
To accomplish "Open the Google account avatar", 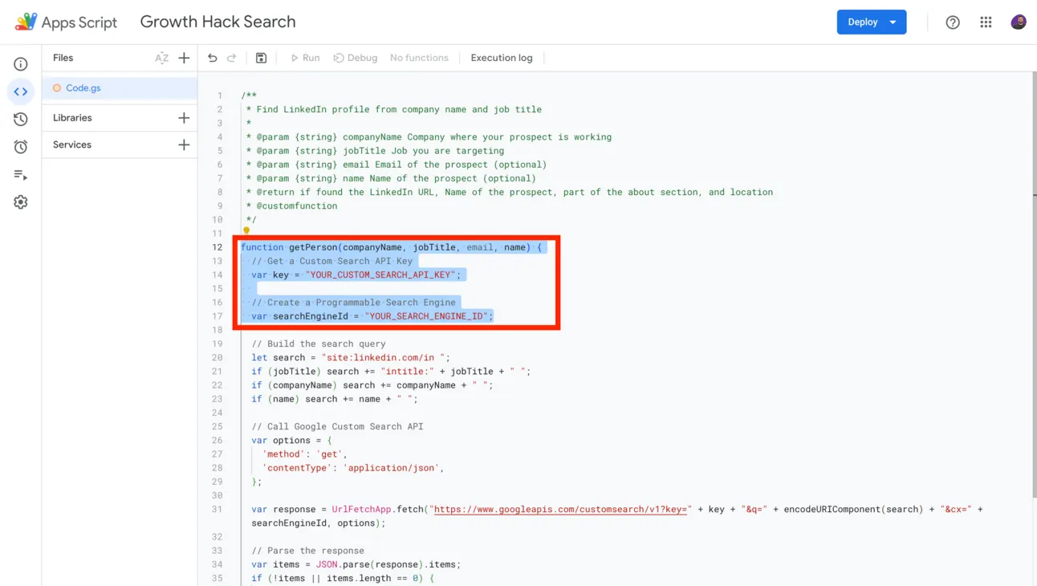I will (1019, 22).
